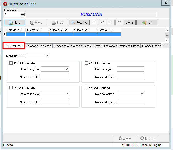Viewport: 173px width, 150px height.
Task: Click the Altera button
Action: tap(36, 23)
